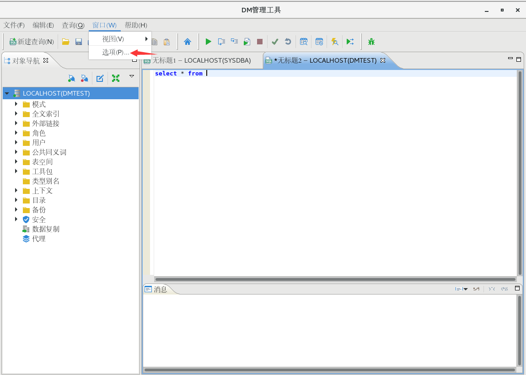Screen dimensions: 526x375
Task: Click the green connect icon in object navigator
Action: 71,79
